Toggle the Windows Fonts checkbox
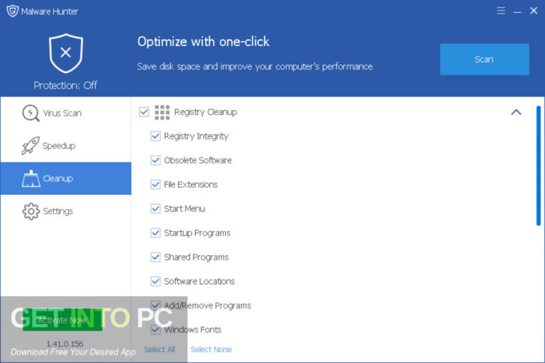The height and width of the screenshot is (363, 545). [155, 330]
